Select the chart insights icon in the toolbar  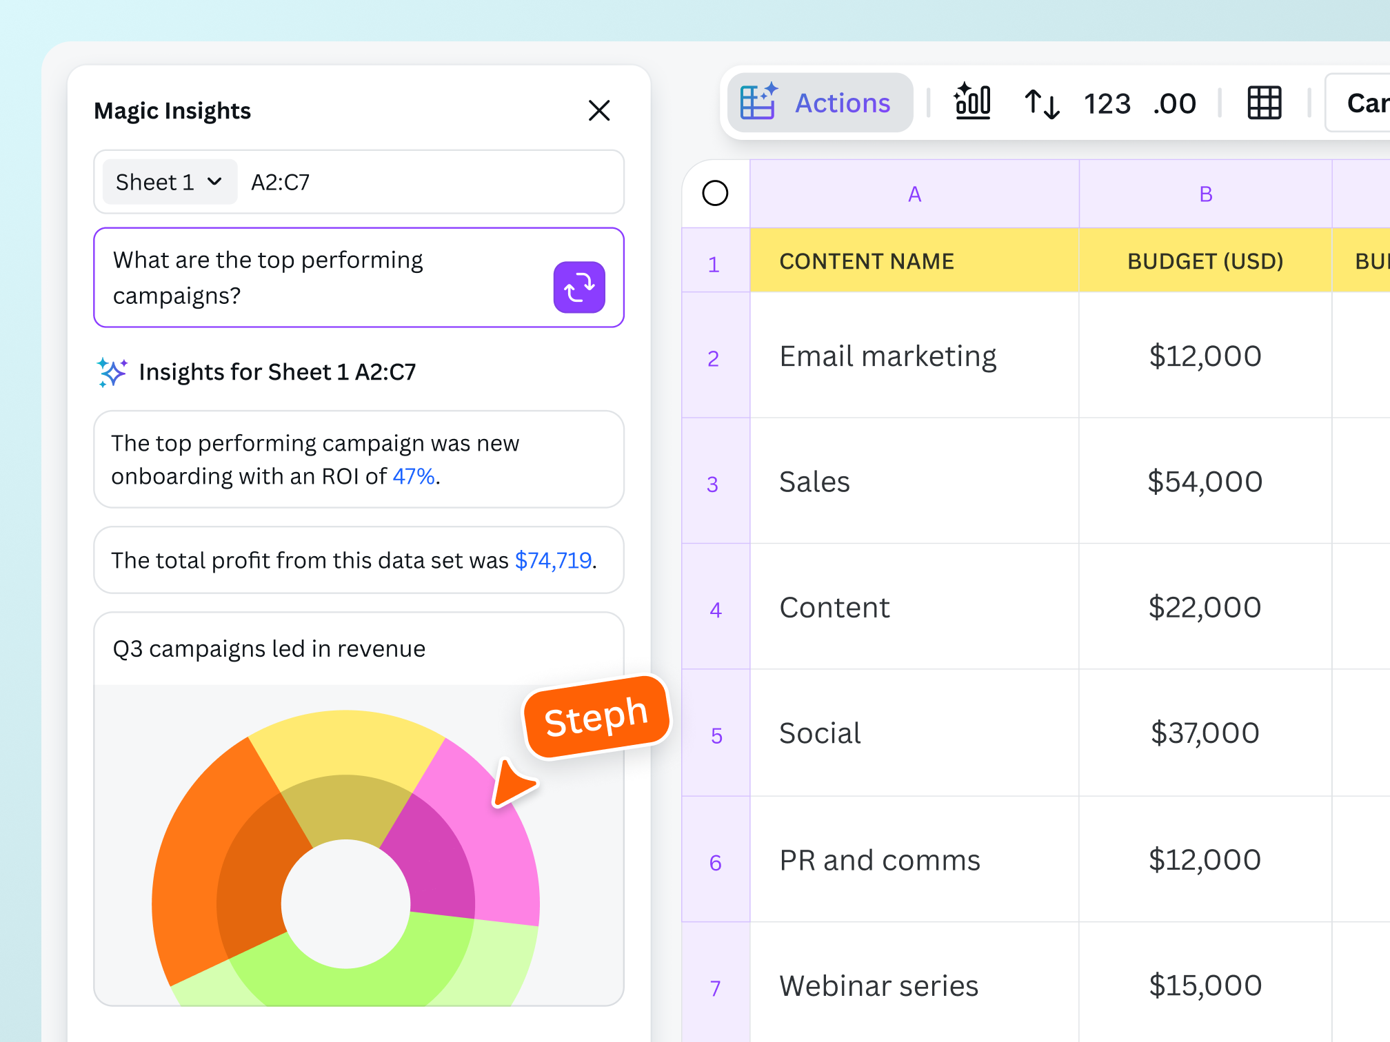[973, 102]
